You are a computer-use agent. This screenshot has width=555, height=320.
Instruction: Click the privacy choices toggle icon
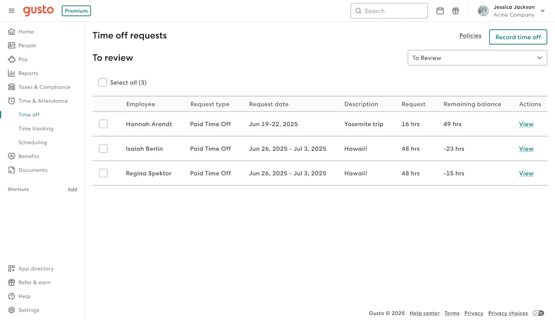(538, 313)
